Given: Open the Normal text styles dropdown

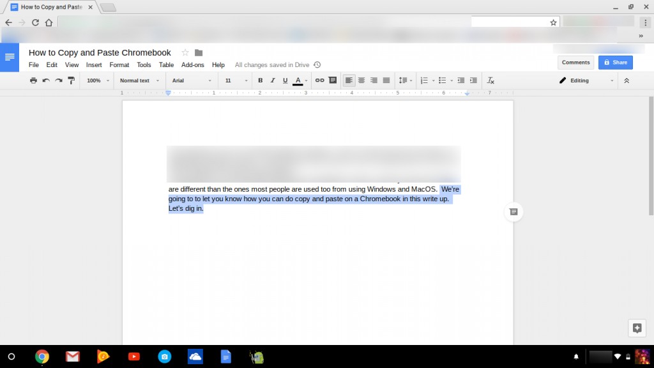Looking at the screenshot, I should pyautogui.click(x=139, y=80).
